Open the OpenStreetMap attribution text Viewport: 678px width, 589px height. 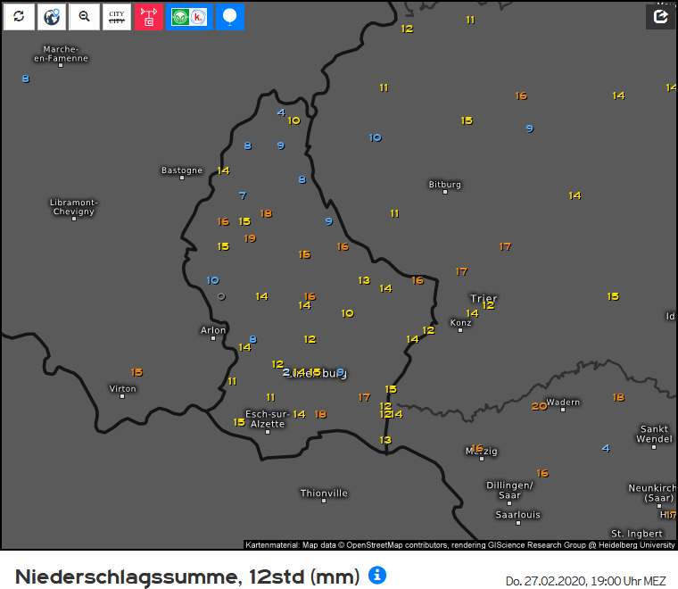[459, 545]
